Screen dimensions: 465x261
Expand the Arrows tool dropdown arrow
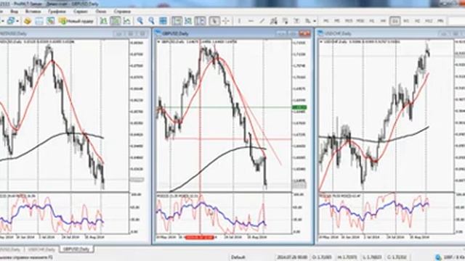coord(315,21)
